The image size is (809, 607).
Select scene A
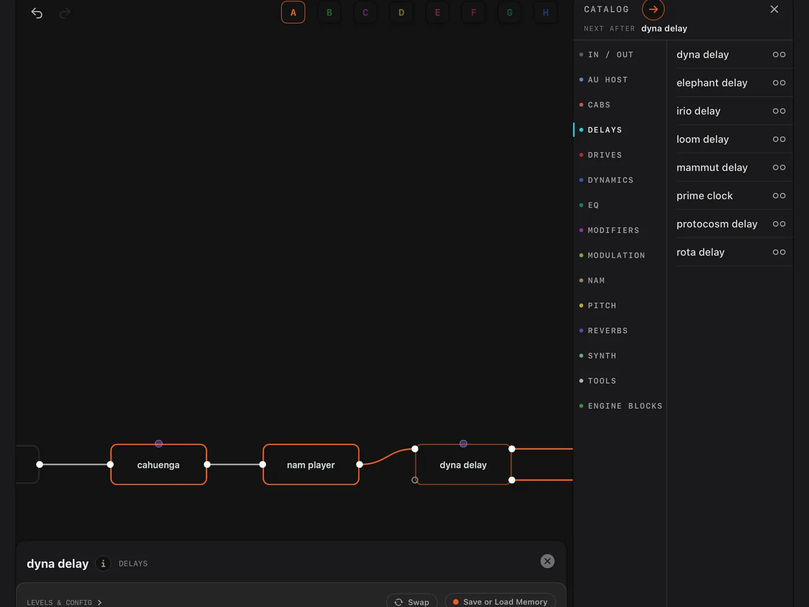pos(293,12)
